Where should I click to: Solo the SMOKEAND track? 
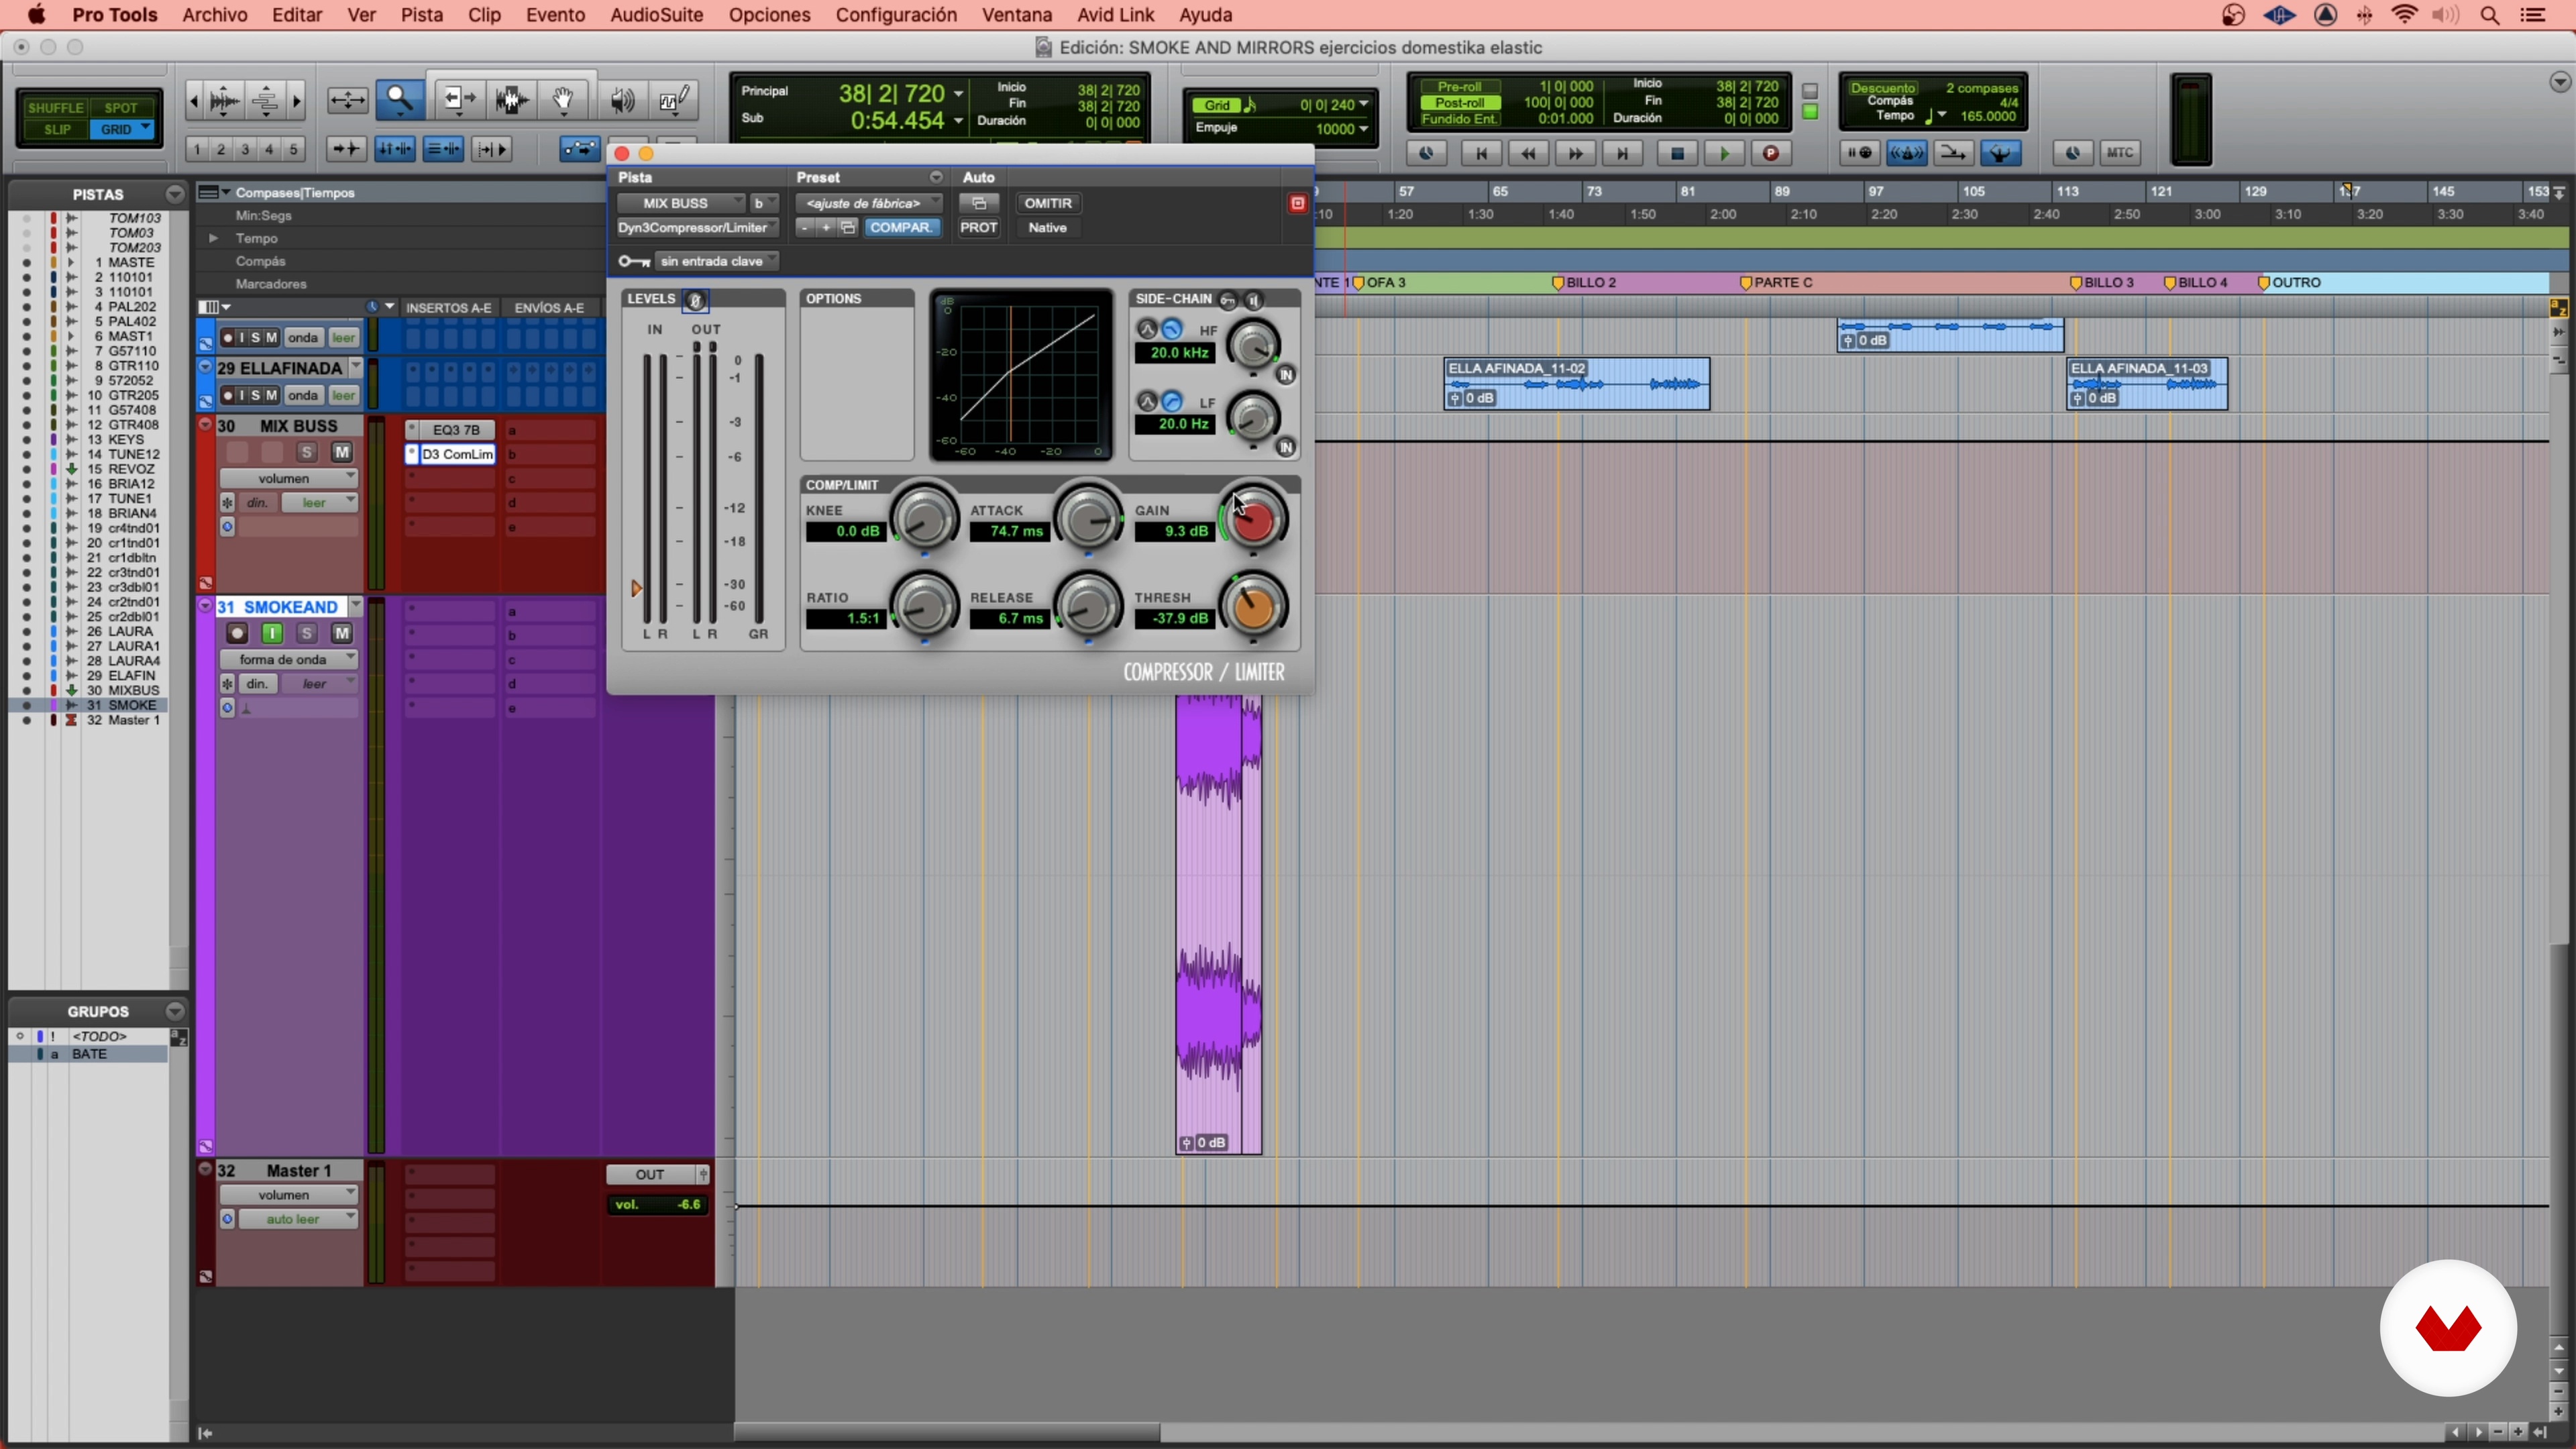pyautogui.click(x=307, y=633)
